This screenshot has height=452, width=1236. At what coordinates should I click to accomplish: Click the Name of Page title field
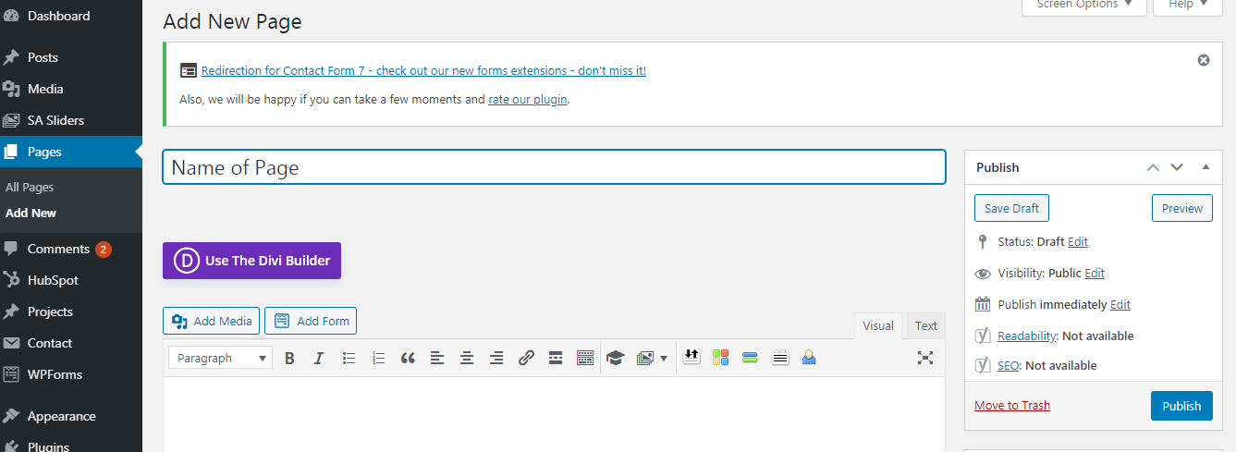(x=554, y=167)
